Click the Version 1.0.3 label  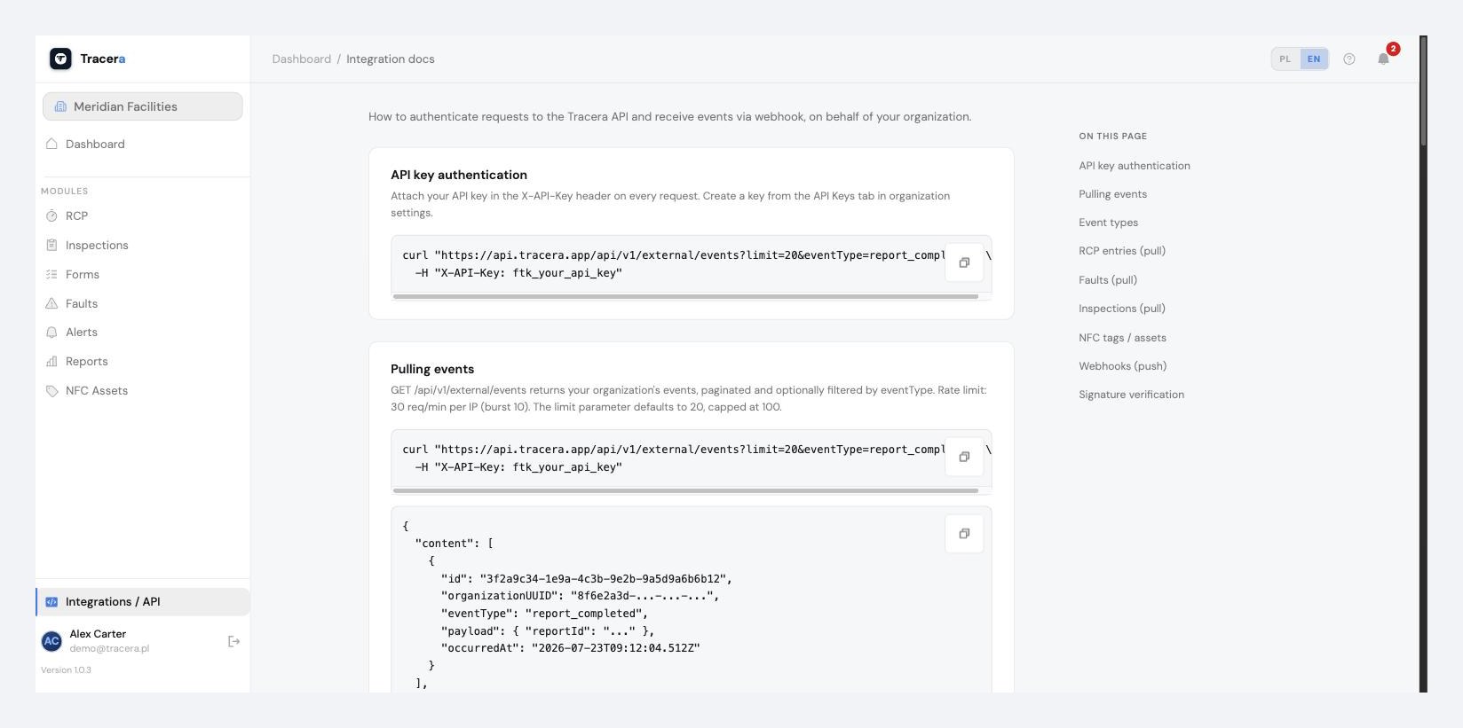tap(66, 670)
